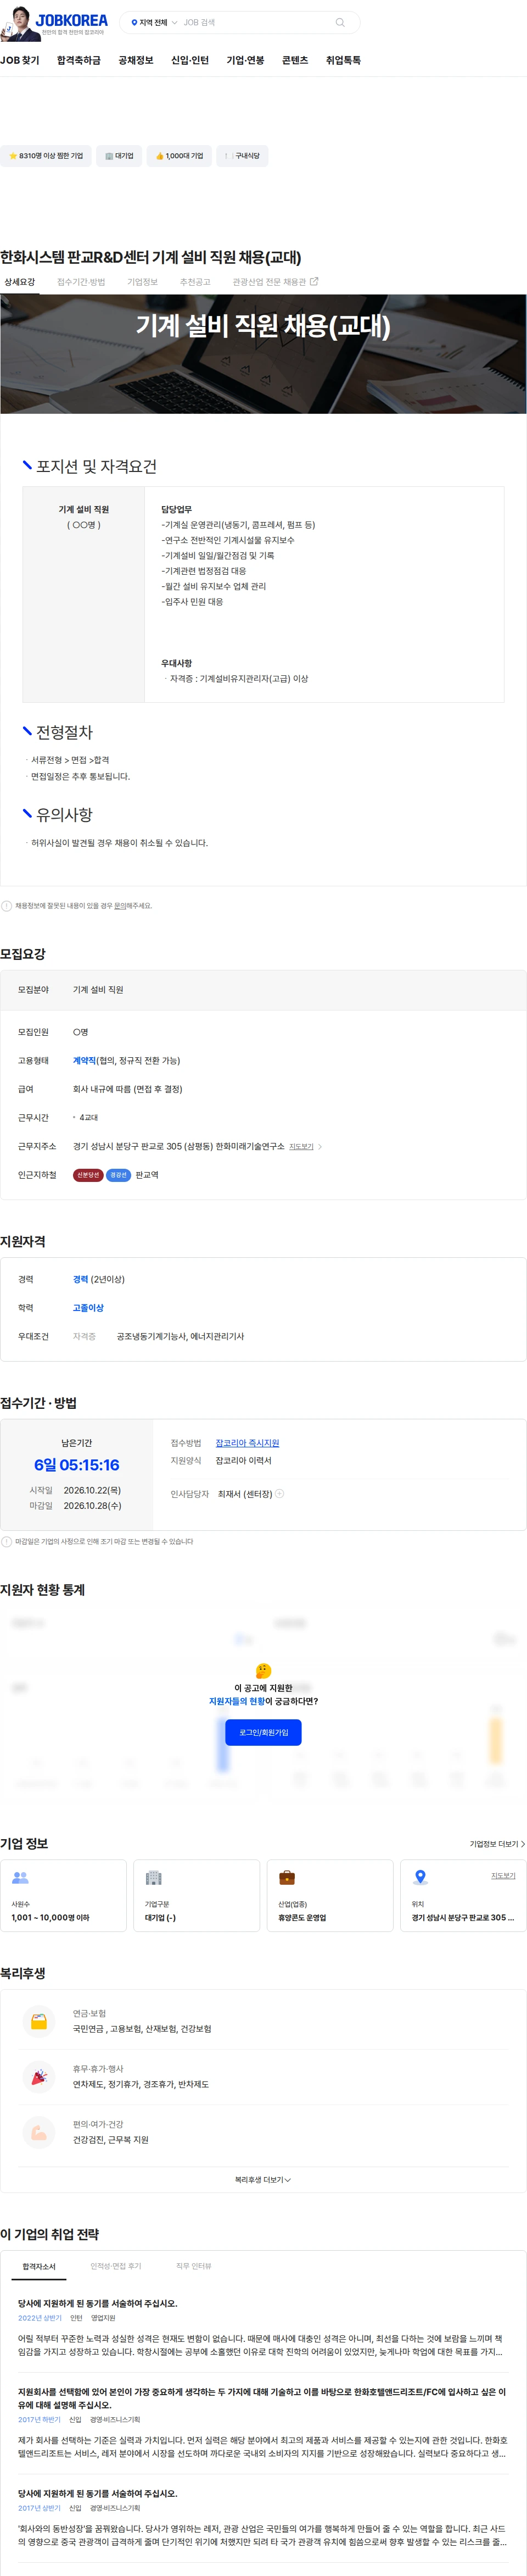Expand 복리후생 더보기
Viewport: 527px width, 2576px height.
(263, 2180)
